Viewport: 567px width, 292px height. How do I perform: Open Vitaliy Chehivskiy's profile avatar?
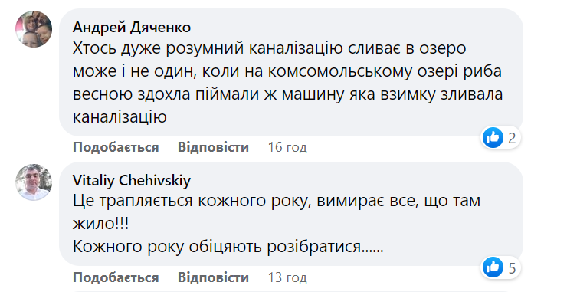pos(34,182)
